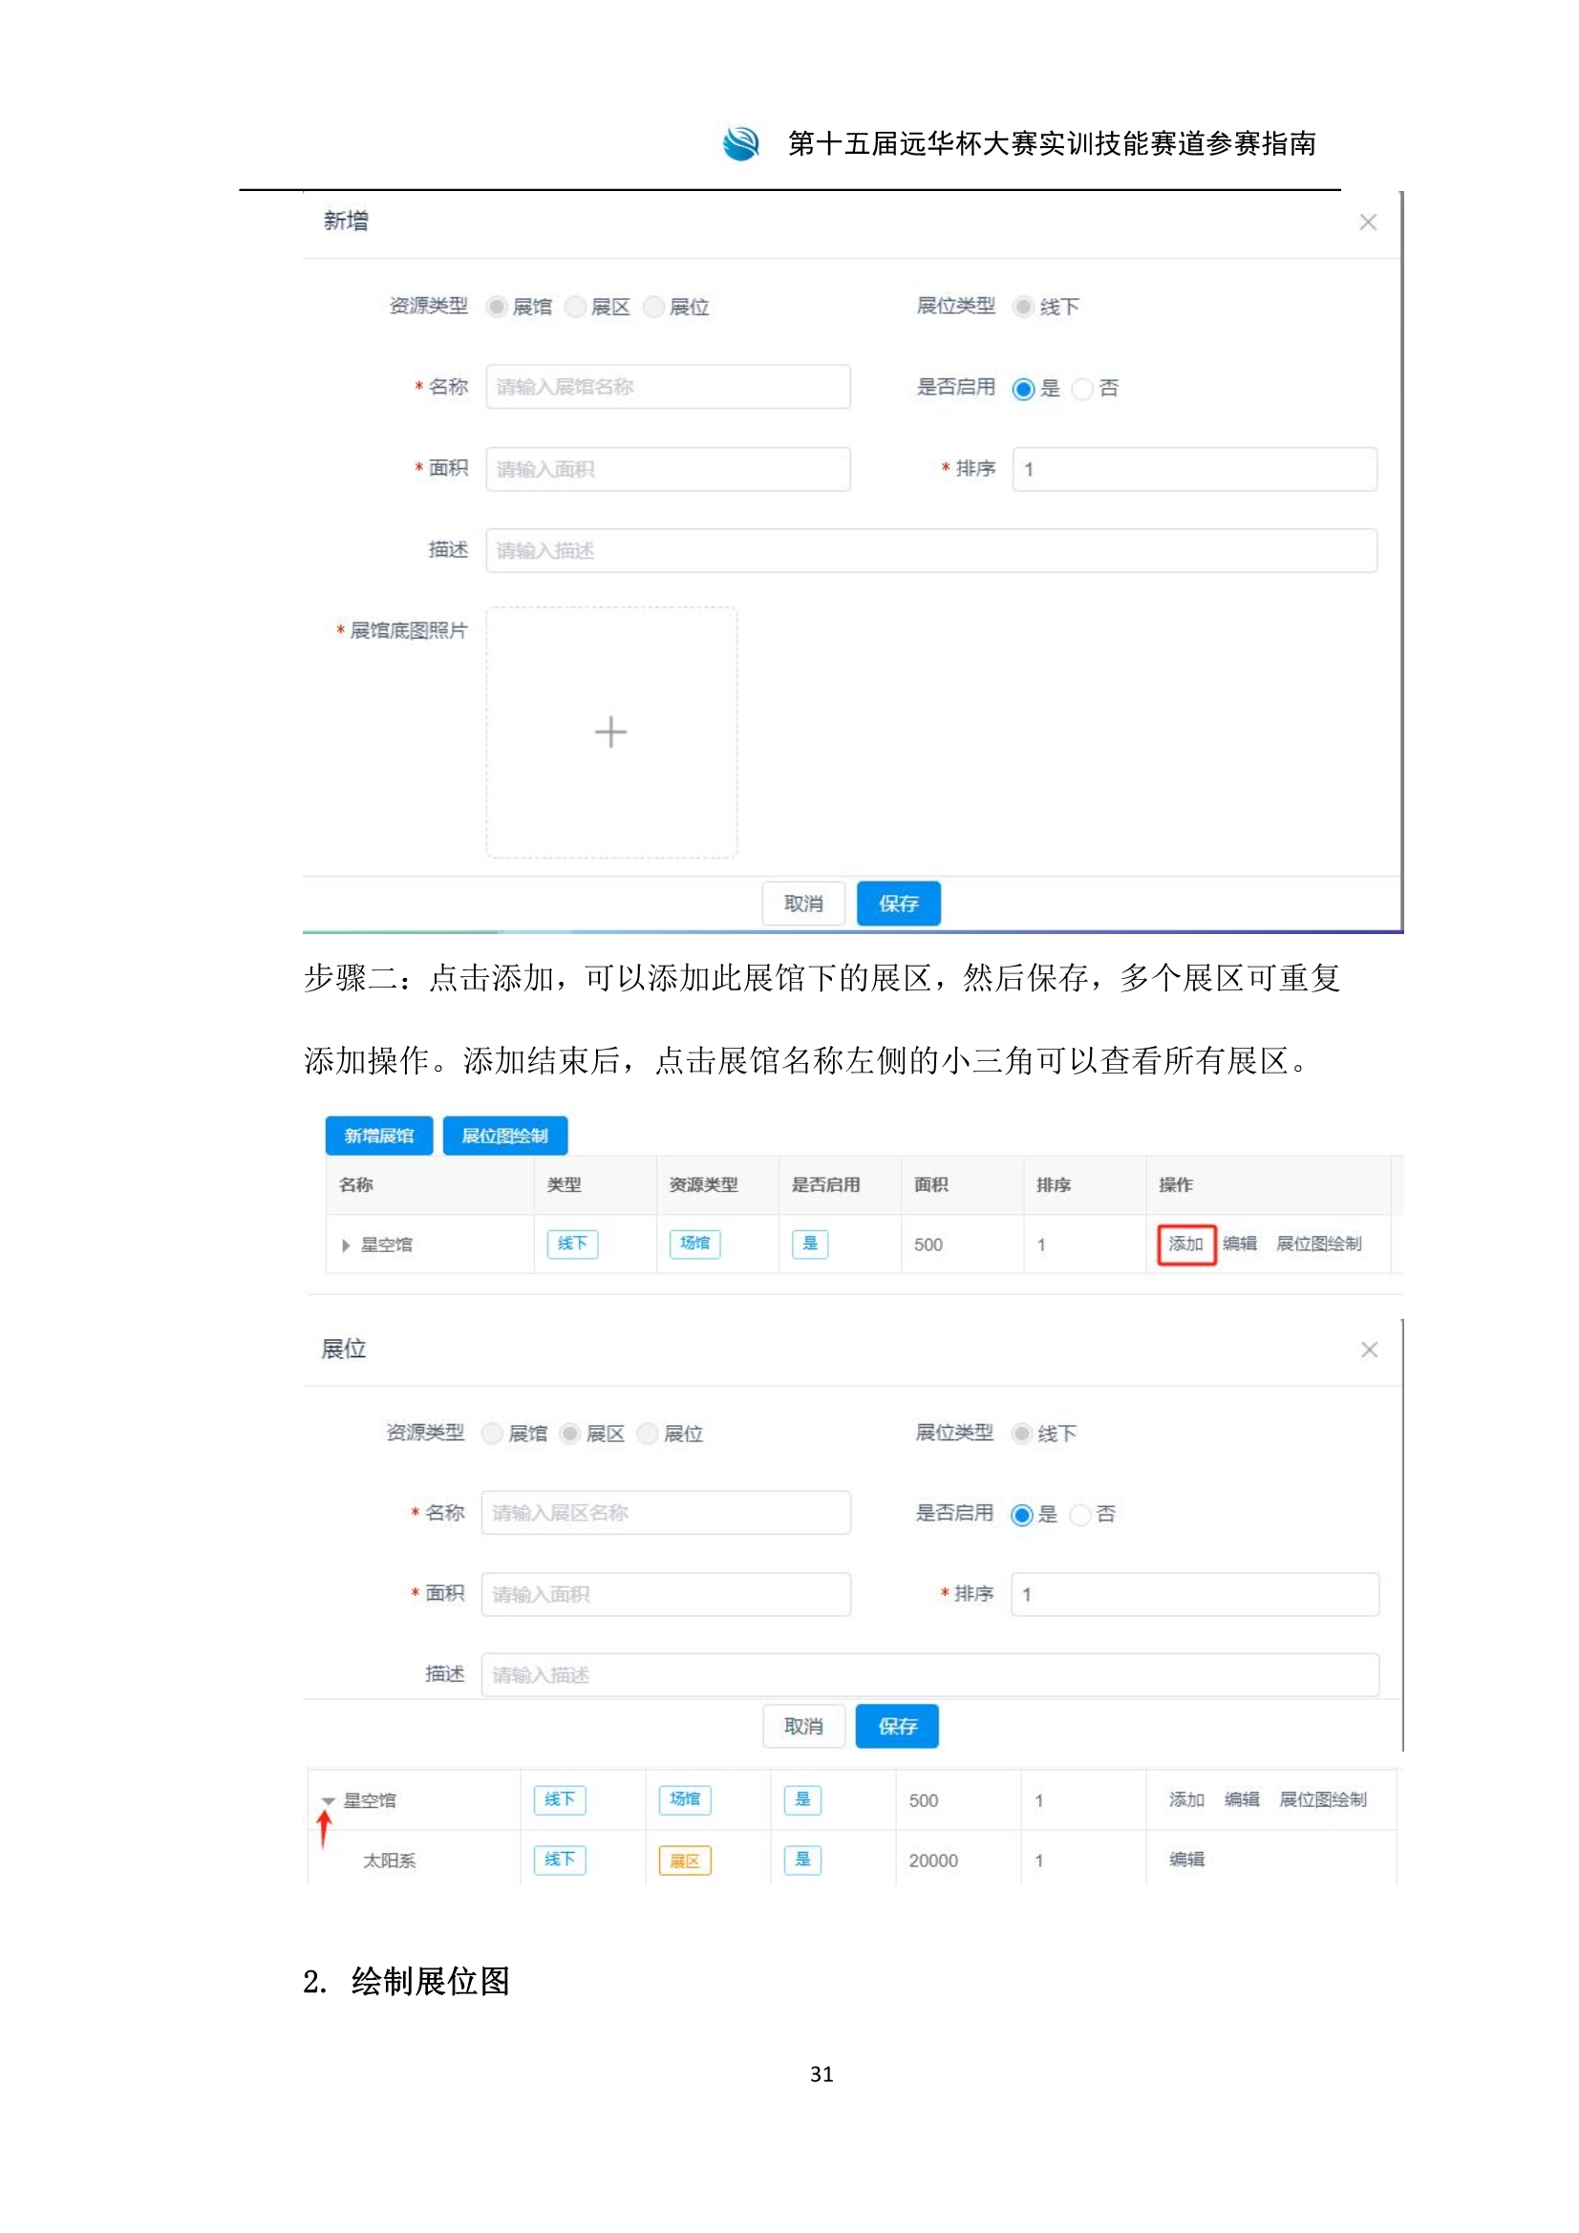Click the plus icon to upload 展馆底图照片
1579x2233 pixels.
(610, 732)
